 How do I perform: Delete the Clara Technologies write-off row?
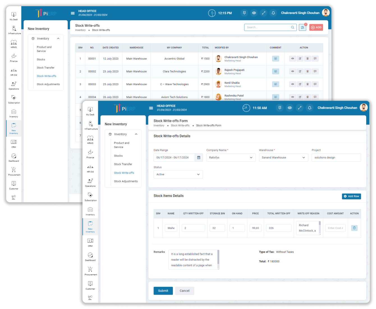pos(308,71)
